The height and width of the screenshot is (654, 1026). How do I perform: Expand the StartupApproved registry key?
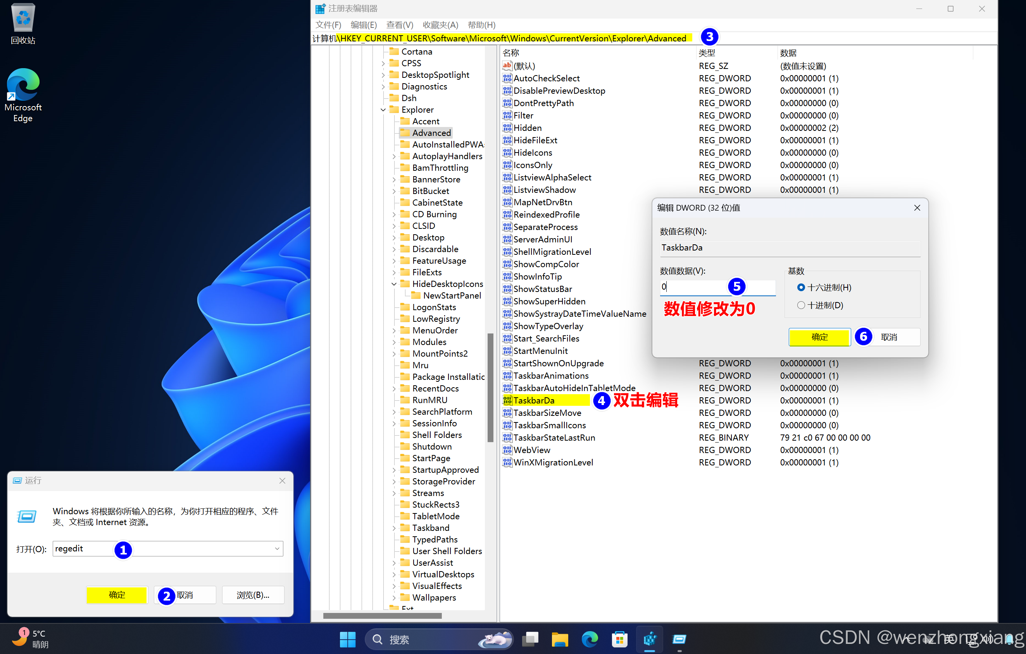[394, 470]
